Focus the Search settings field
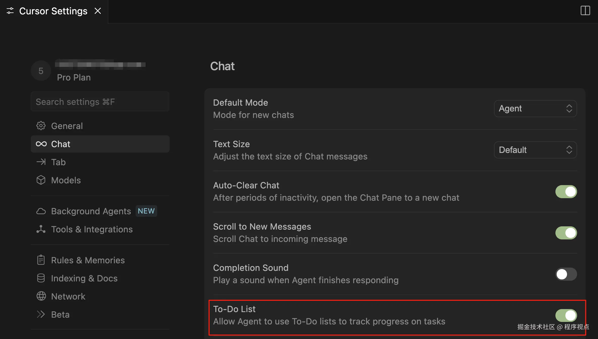The image size is (598, 339). point(100,102)
